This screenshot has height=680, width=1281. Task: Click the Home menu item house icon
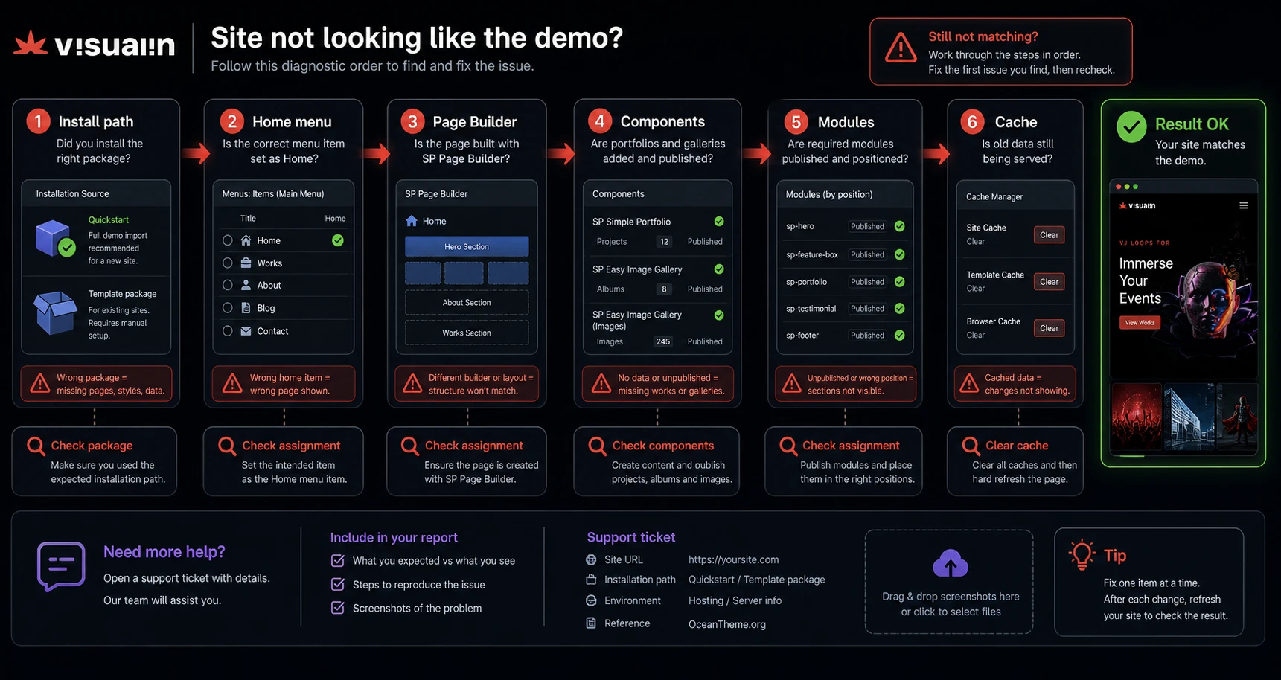tap(246, 240)
